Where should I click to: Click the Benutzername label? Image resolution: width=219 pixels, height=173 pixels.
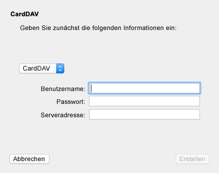(63, 89)
